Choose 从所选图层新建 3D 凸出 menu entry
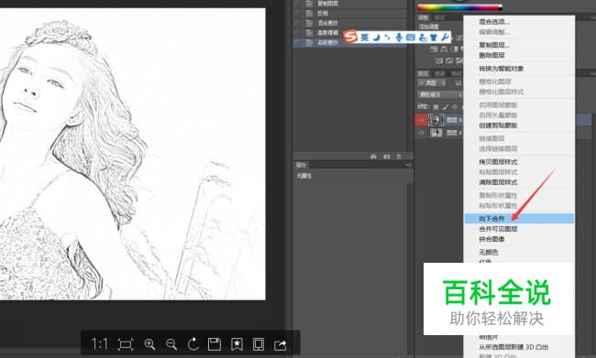Image resolution: width=596 pixels, height=358 pixels. click(513, 347)
